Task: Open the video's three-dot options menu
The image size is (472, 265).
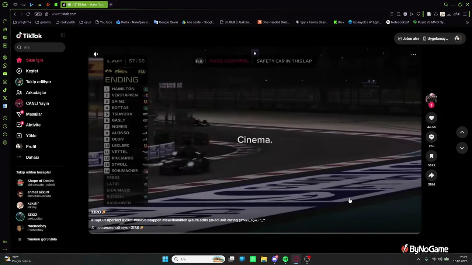Action: (414, 54)
